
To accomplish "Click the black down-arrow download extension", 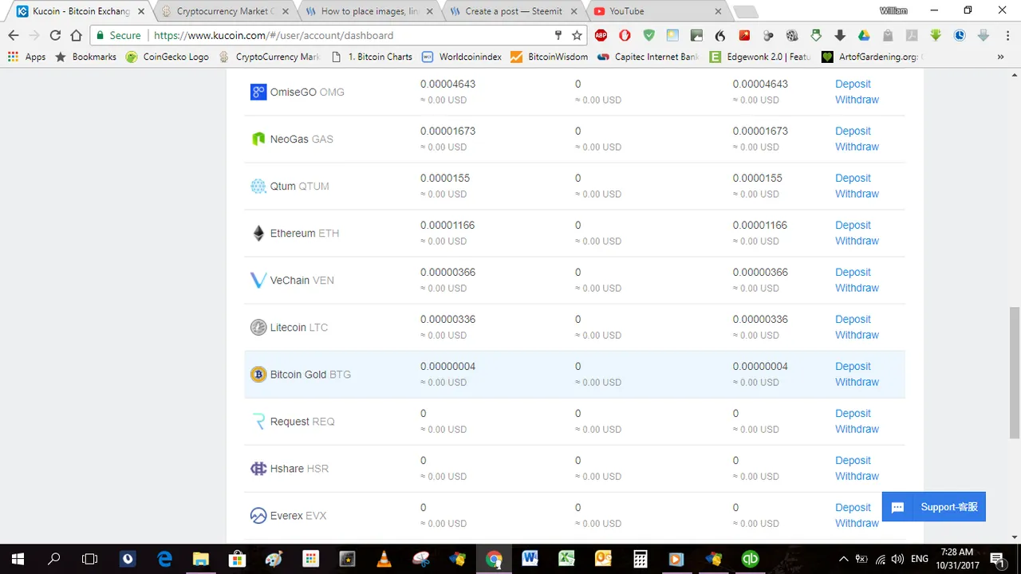I will [839, 35].
